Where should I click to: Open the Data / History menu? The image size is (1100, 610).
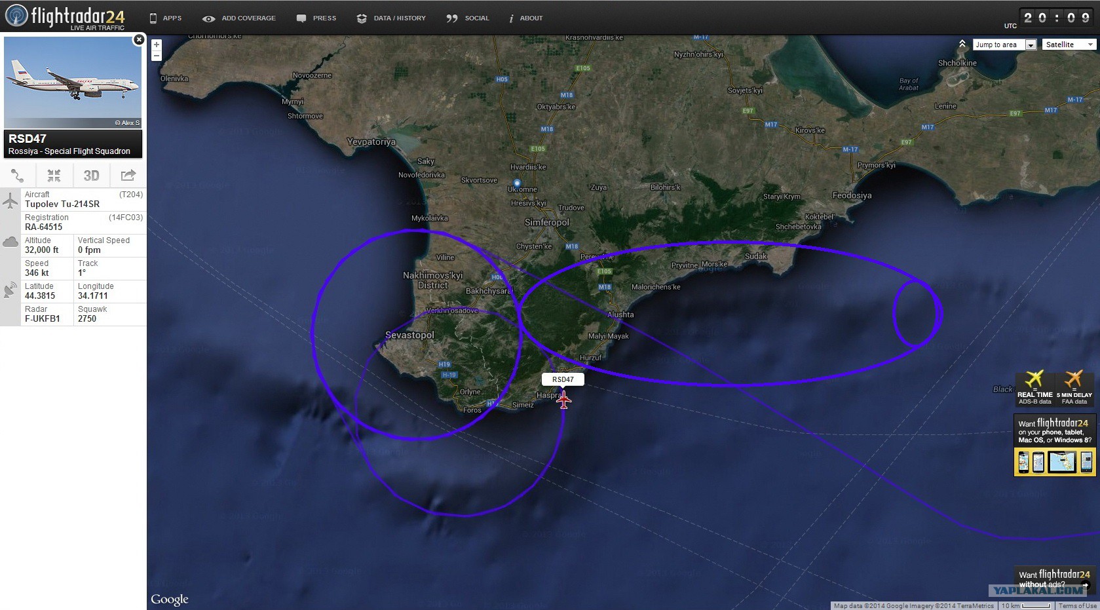pyautogui.click(x=391, y=18)
